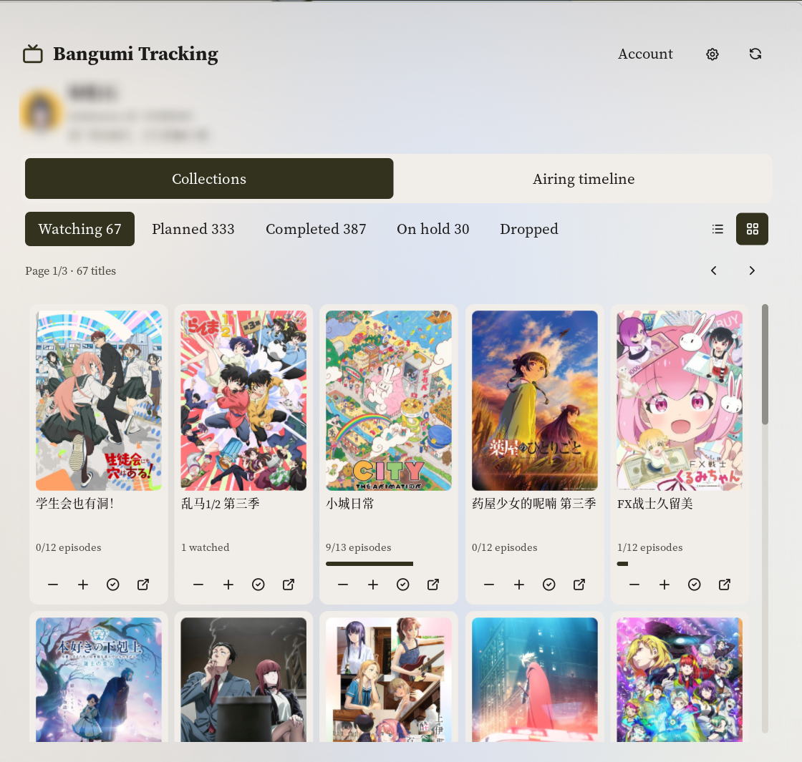Open the settings gear icon
The width and height of the screenshot is (802, 762).
712,54
